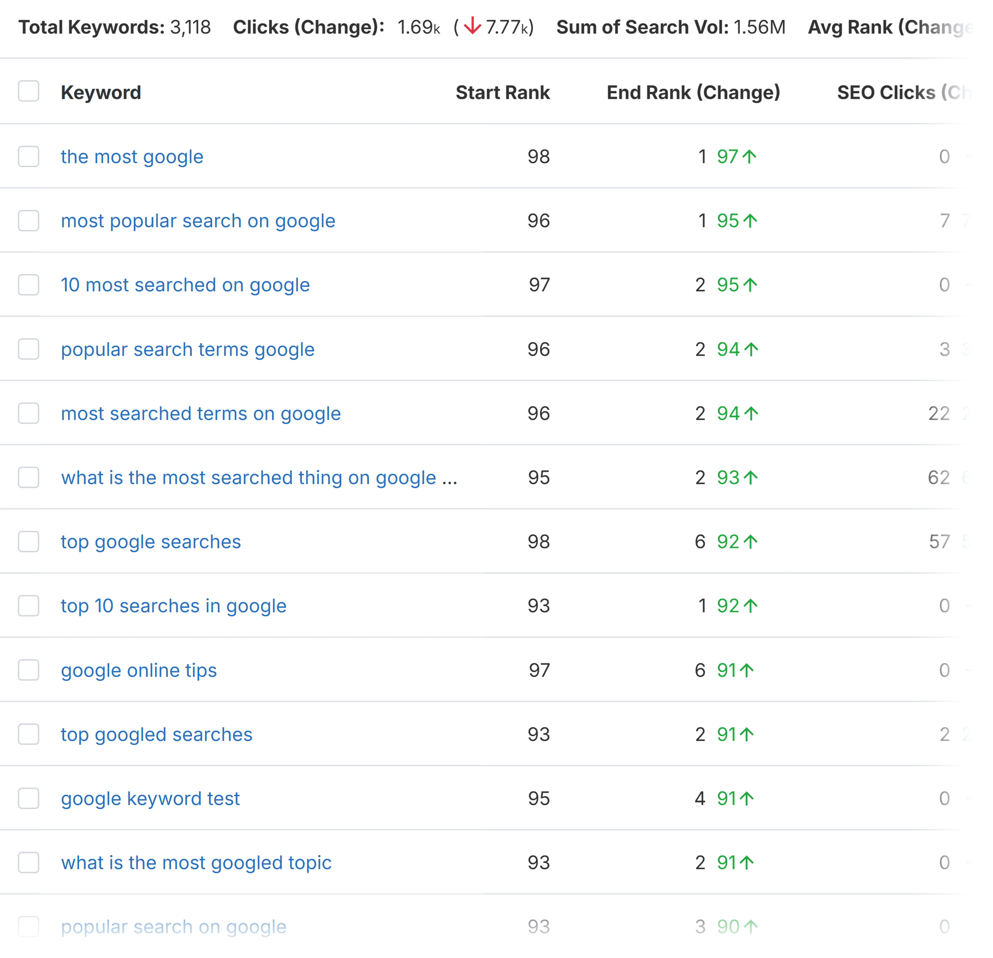Tick the select-all checkbox beside Keyword header
This screenshot has height=958, width=993.
click(x=28, y=91)
